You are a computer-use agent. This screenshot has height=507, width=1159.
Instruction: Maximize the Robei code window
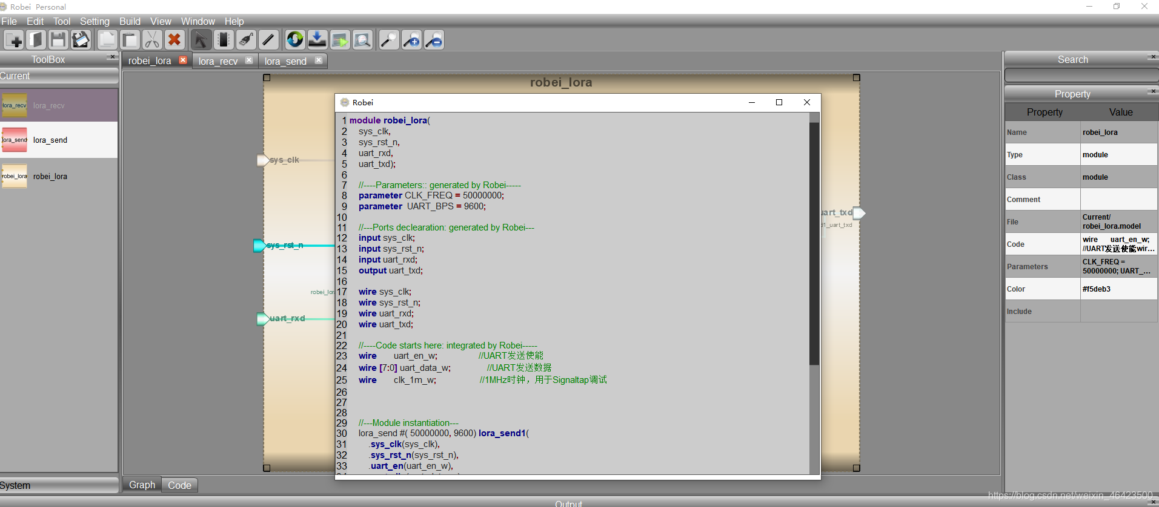[779, 102]
